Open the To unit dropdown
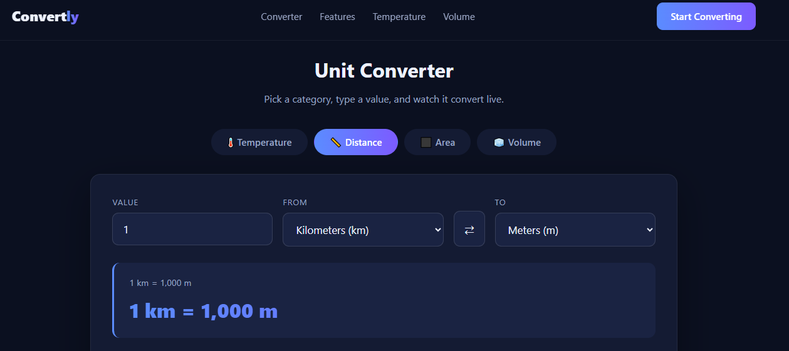789x351 pixels. point(575,230)
